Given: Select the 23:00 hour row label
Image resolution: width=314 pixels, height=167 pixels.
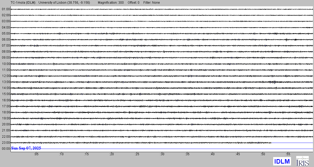Looking at the screenshot, I should point(5,143).
